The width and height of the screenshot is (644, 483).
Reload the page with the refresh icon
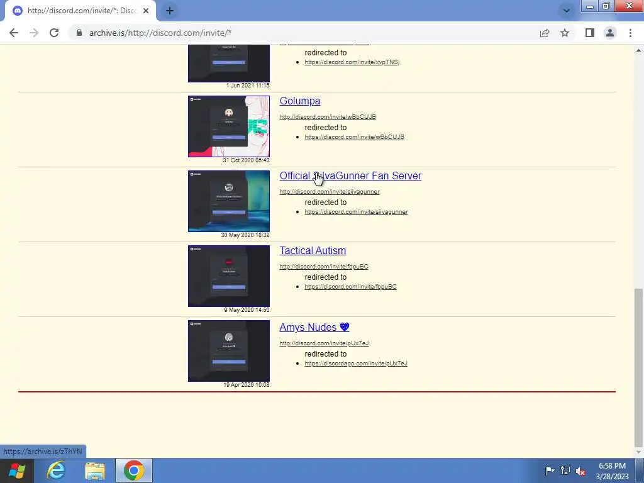54,33
